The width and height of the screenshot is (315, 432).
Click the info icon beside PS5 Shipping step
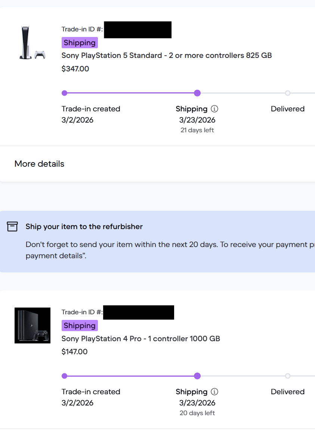point(214,109)
